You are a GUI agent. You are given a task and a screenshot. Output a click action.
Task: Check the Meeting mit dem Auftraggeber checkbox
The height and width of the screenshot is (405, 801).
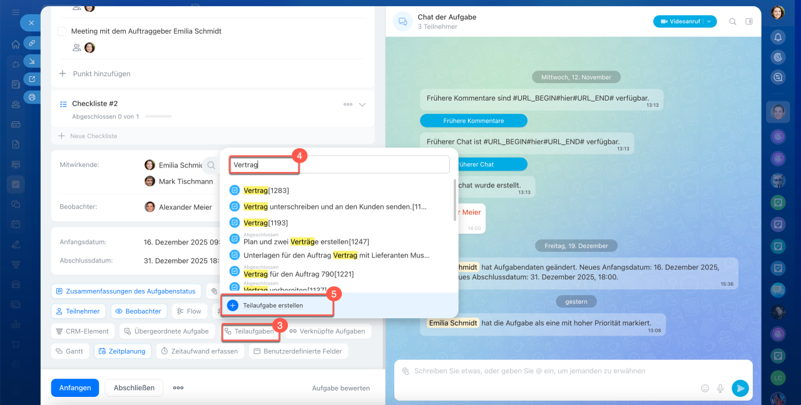coord(62,31)
